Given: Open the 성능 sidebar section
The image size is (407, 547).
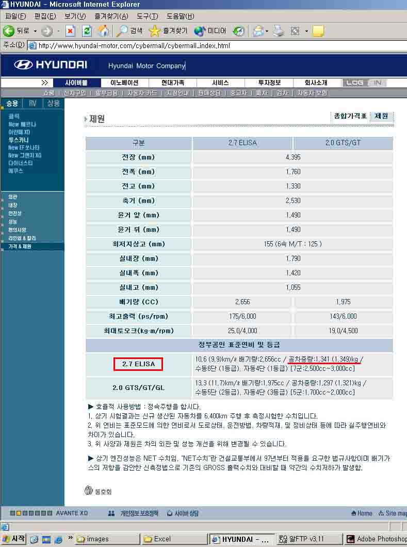Looking at the screenshot, I should pyautogui.click(x=13, y=222).
